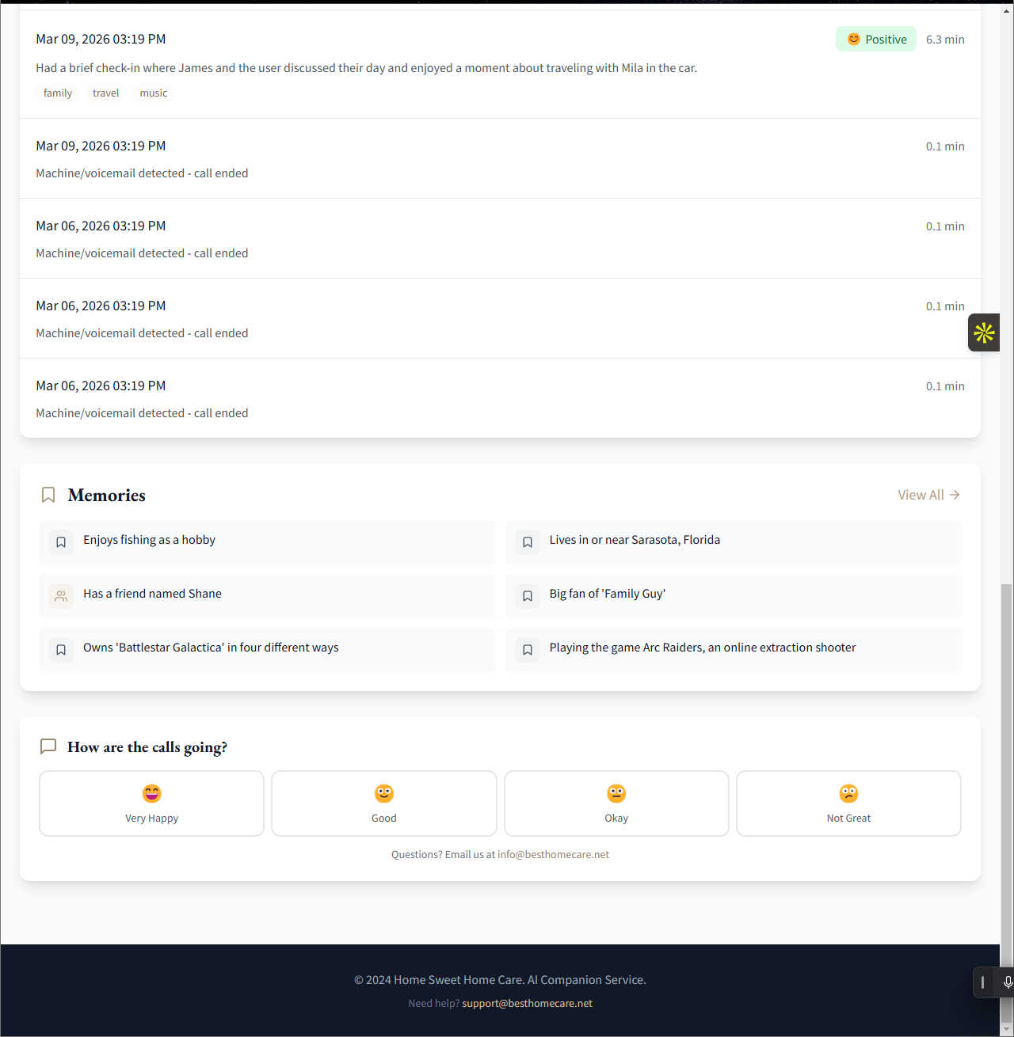Click the bookmark icon beside the Memories heading

click(x=48, y=494)
